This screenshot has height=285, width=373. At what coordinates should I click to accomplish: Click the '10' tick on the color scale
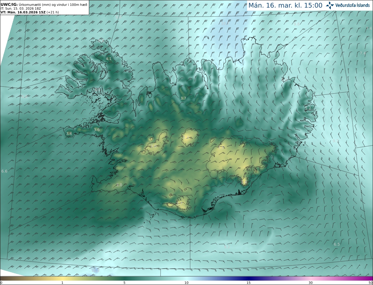[x=186, y=283]
